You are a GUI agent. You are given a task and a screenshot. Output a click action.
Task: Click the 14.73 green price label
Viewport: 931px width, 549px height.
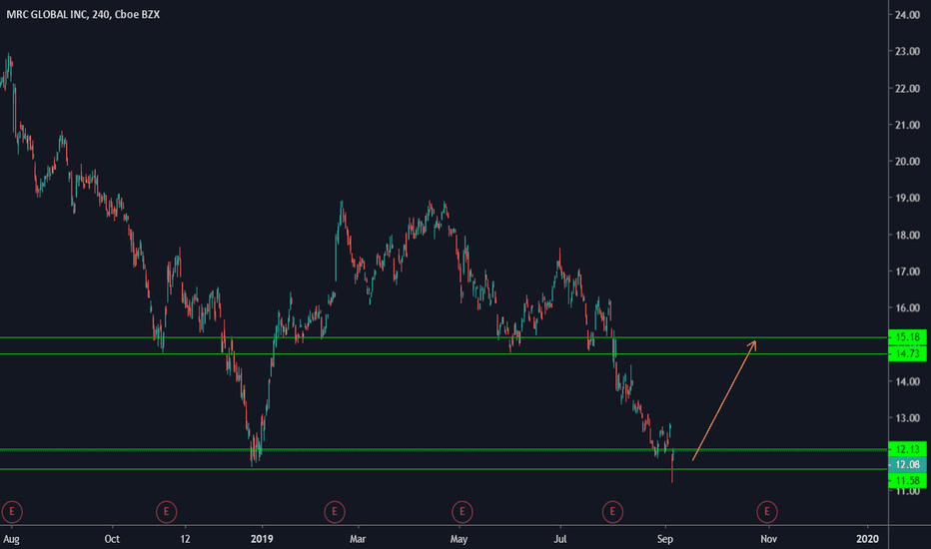point(907,353)
